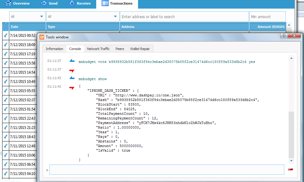The width and height of the screenshot is (304, 182).
Task: Click the "IPHONE_DASH_TICKER" key text
Action: point(109,91)
